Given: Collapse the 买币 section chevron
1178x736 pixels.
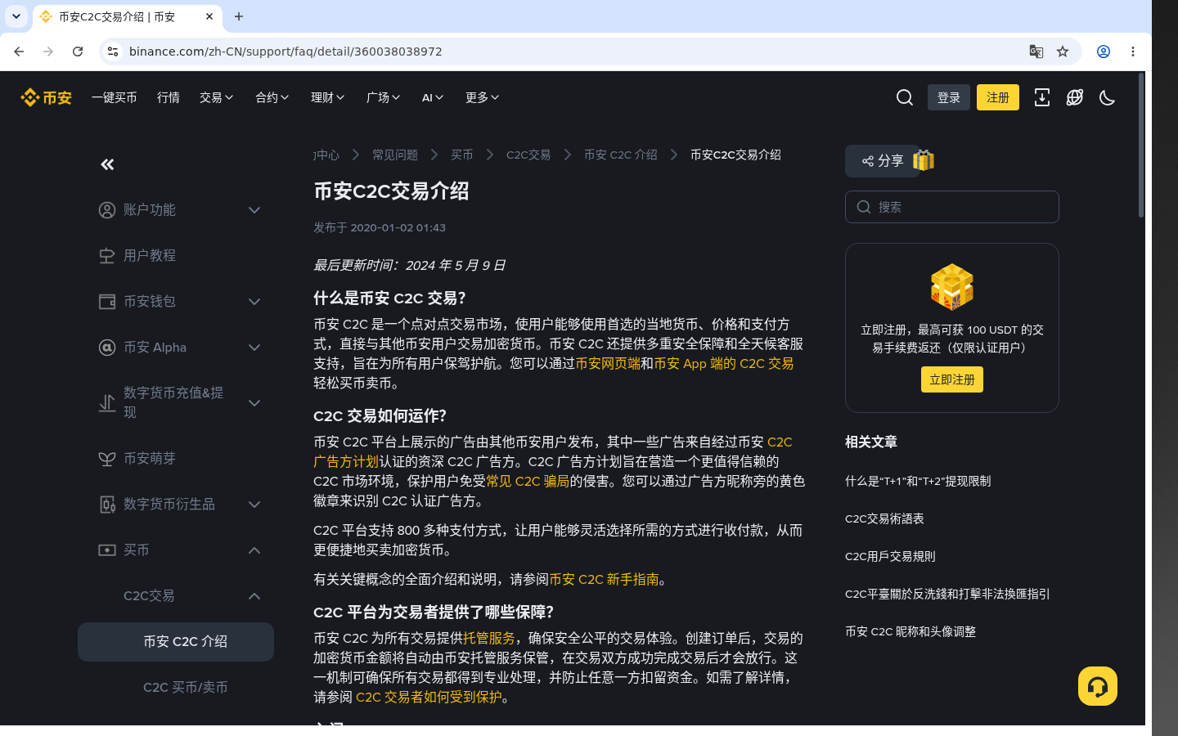Looking at the screenshot, I should coord(254,550).
